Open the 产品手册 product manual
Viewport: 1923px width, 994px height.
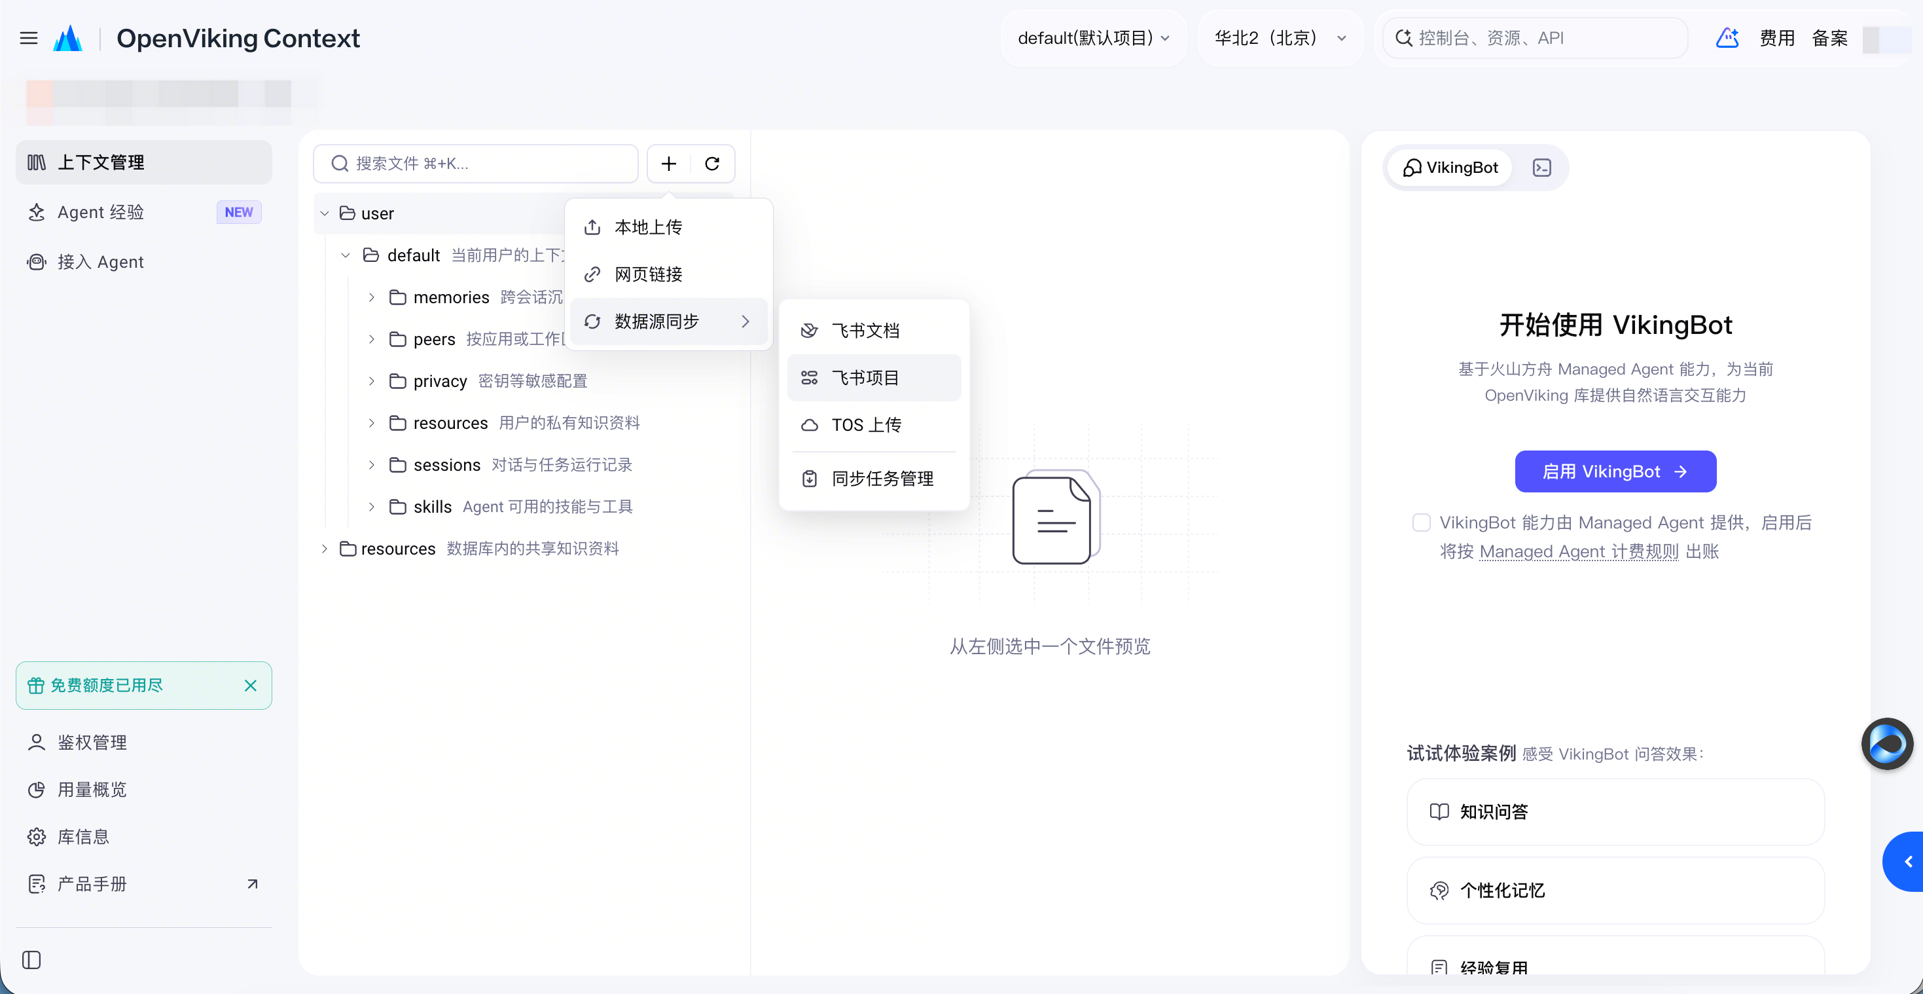tap(143, 884)
